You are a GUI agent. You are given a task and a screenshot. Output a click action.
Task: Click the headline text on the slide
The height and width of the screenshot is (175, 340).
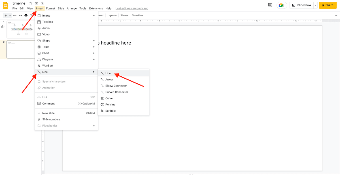114,43
